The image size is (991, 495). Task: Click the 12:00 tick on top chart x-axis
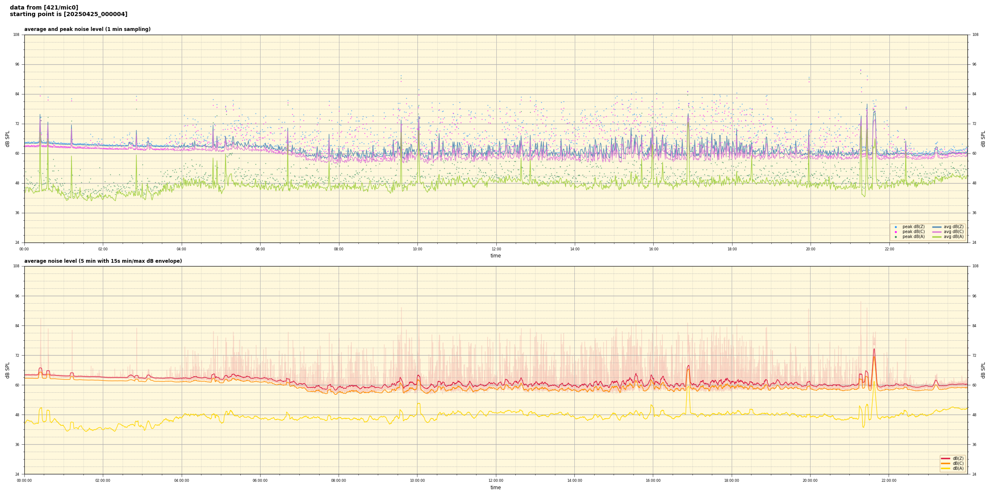pos(496,249)
